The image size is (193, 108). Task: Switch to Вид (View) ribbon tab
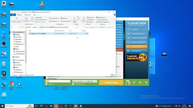point(34,15)
